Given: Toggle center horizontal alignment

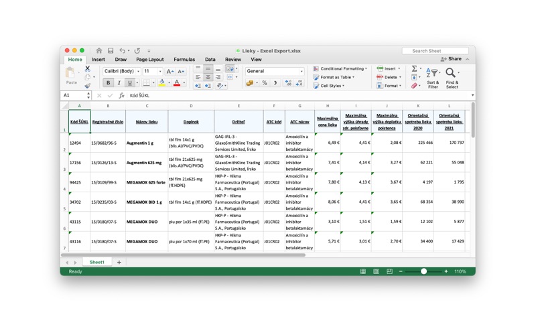Looking at the screenshot, I should point(208,77).
